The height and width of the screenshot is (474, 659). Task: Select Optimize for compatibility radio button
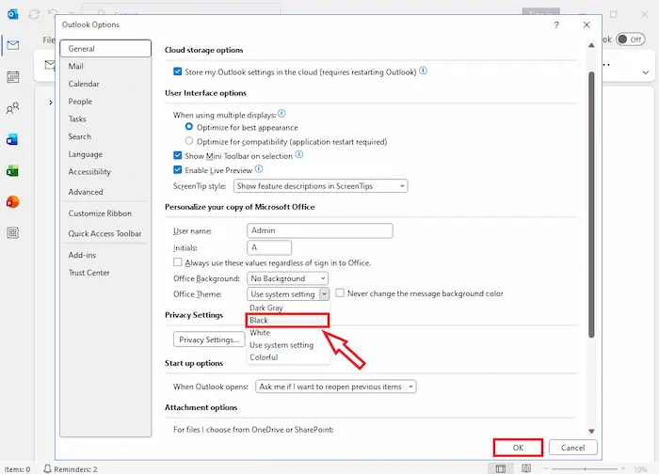click(189, 141)
